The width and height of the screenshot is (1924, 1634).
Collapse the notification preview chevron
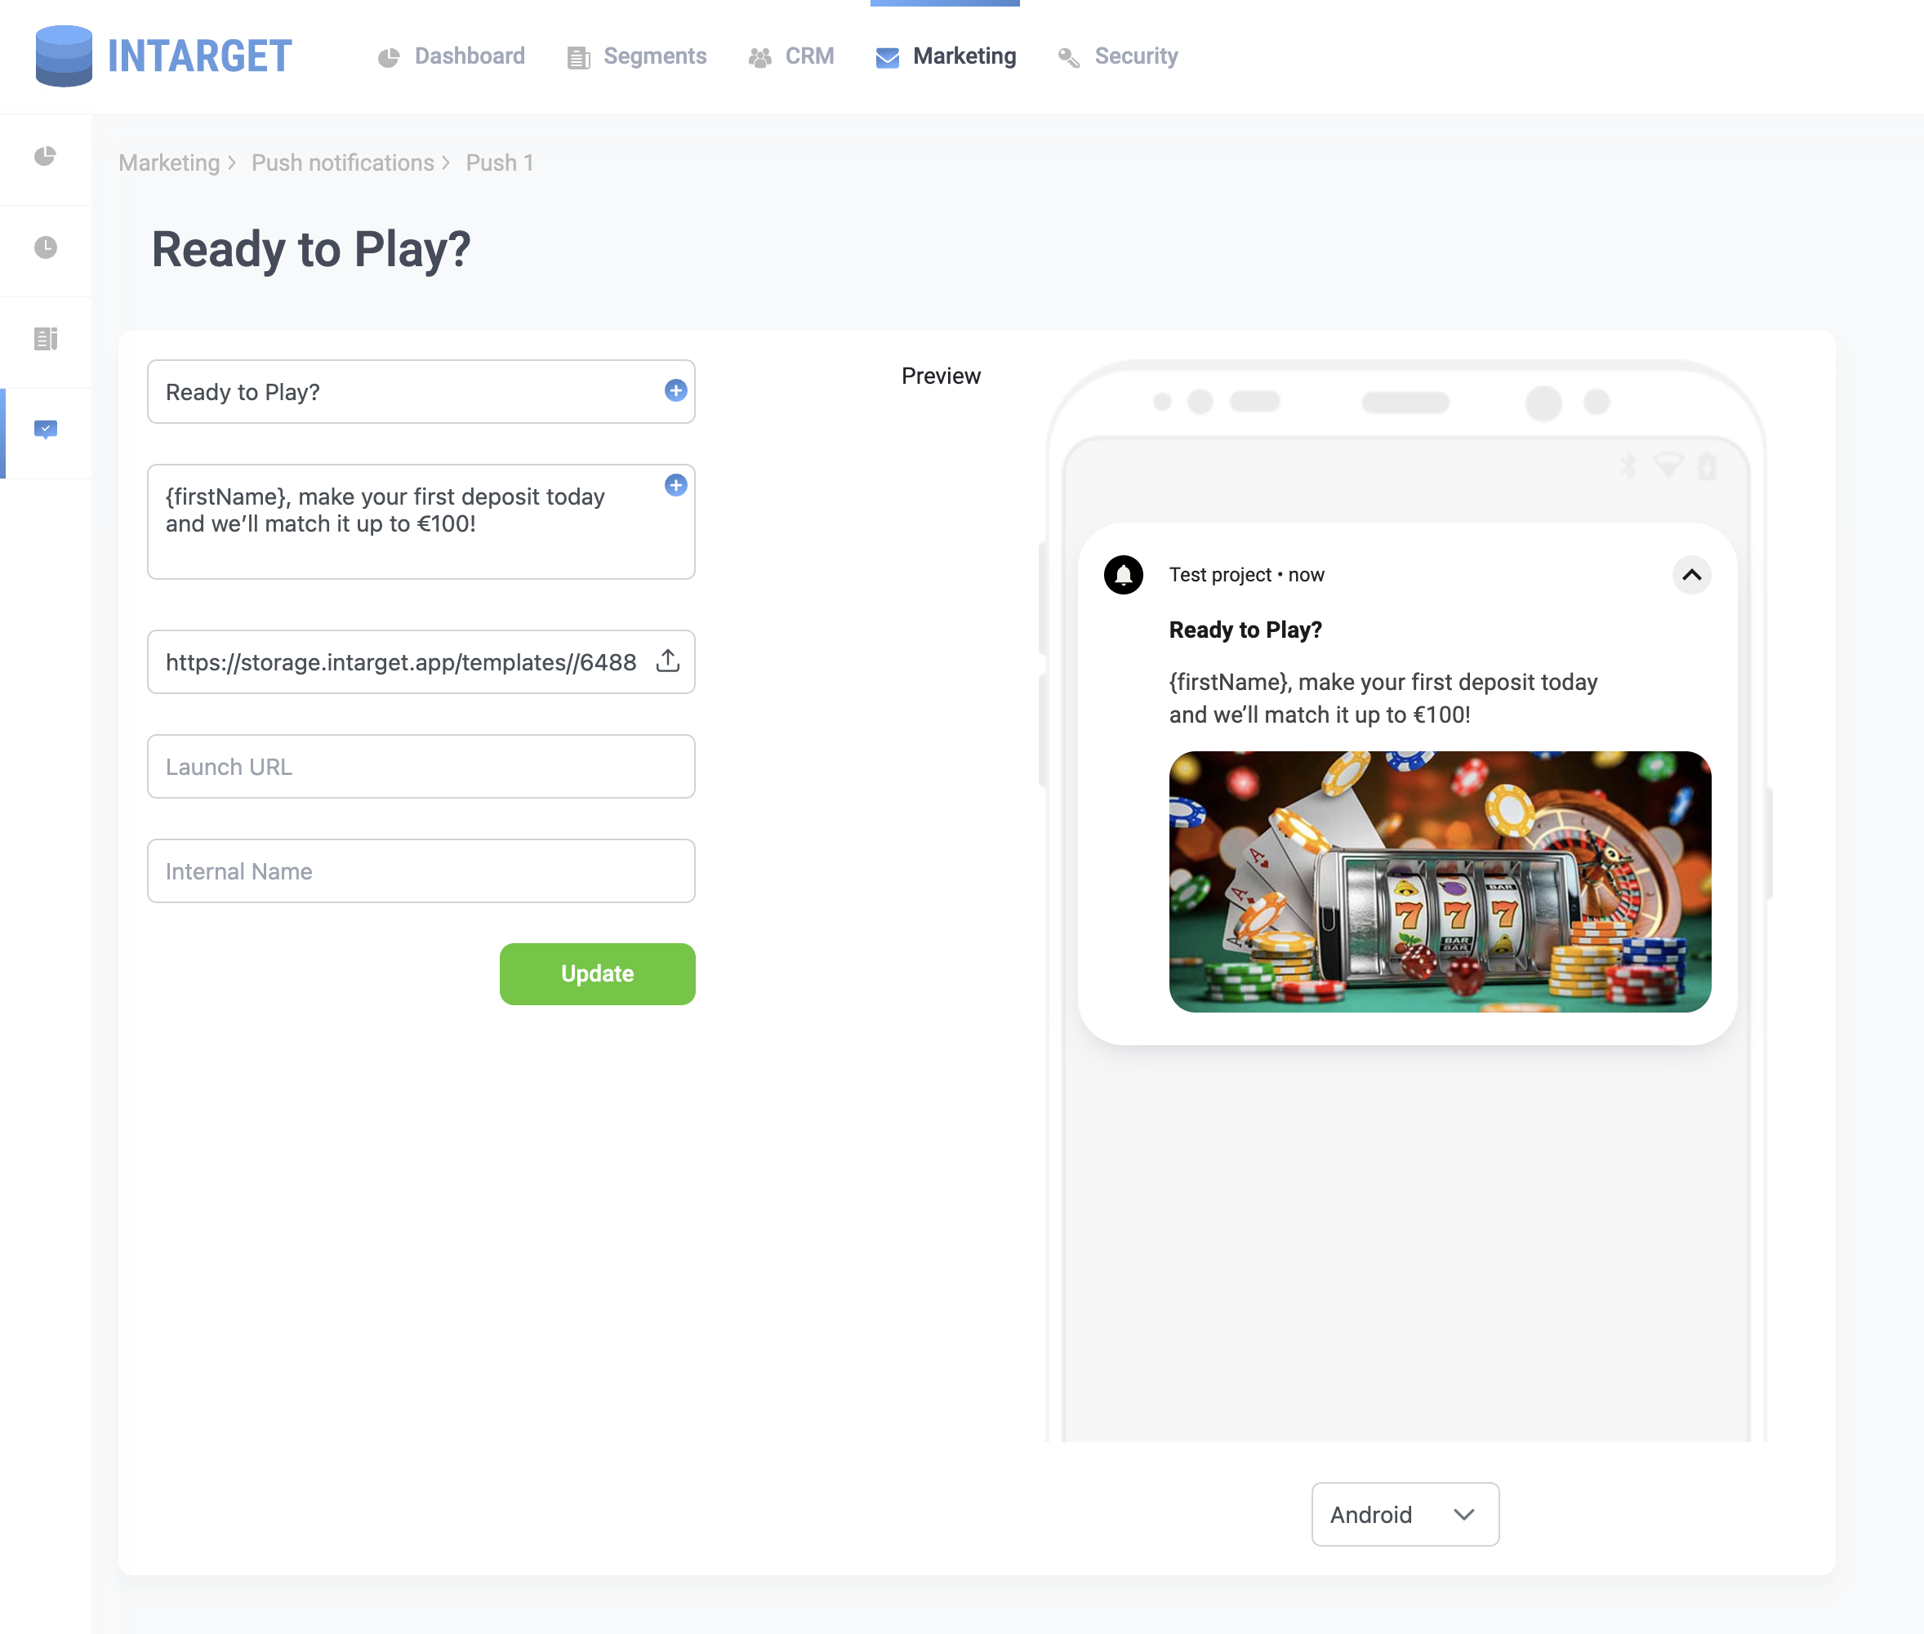[1690, 574]
